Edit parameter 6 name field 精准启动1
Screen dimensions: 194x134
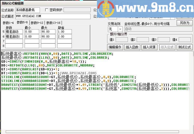click(x=14, y=36)
